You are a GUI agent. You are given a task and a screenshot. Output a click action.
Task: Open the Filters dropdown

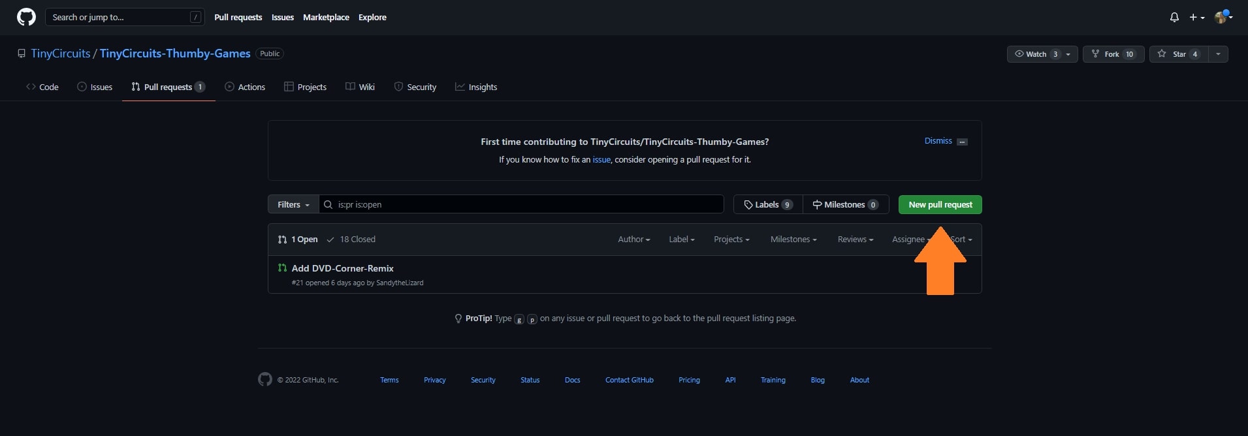click(293, 204)
